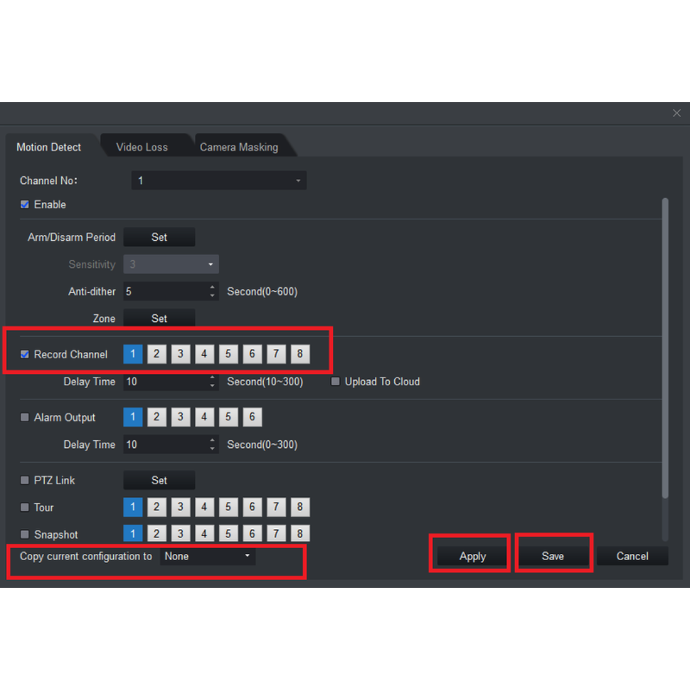Open the Camera Masking tab
This screenshot has width=690, height=690.
coord(239,147)
